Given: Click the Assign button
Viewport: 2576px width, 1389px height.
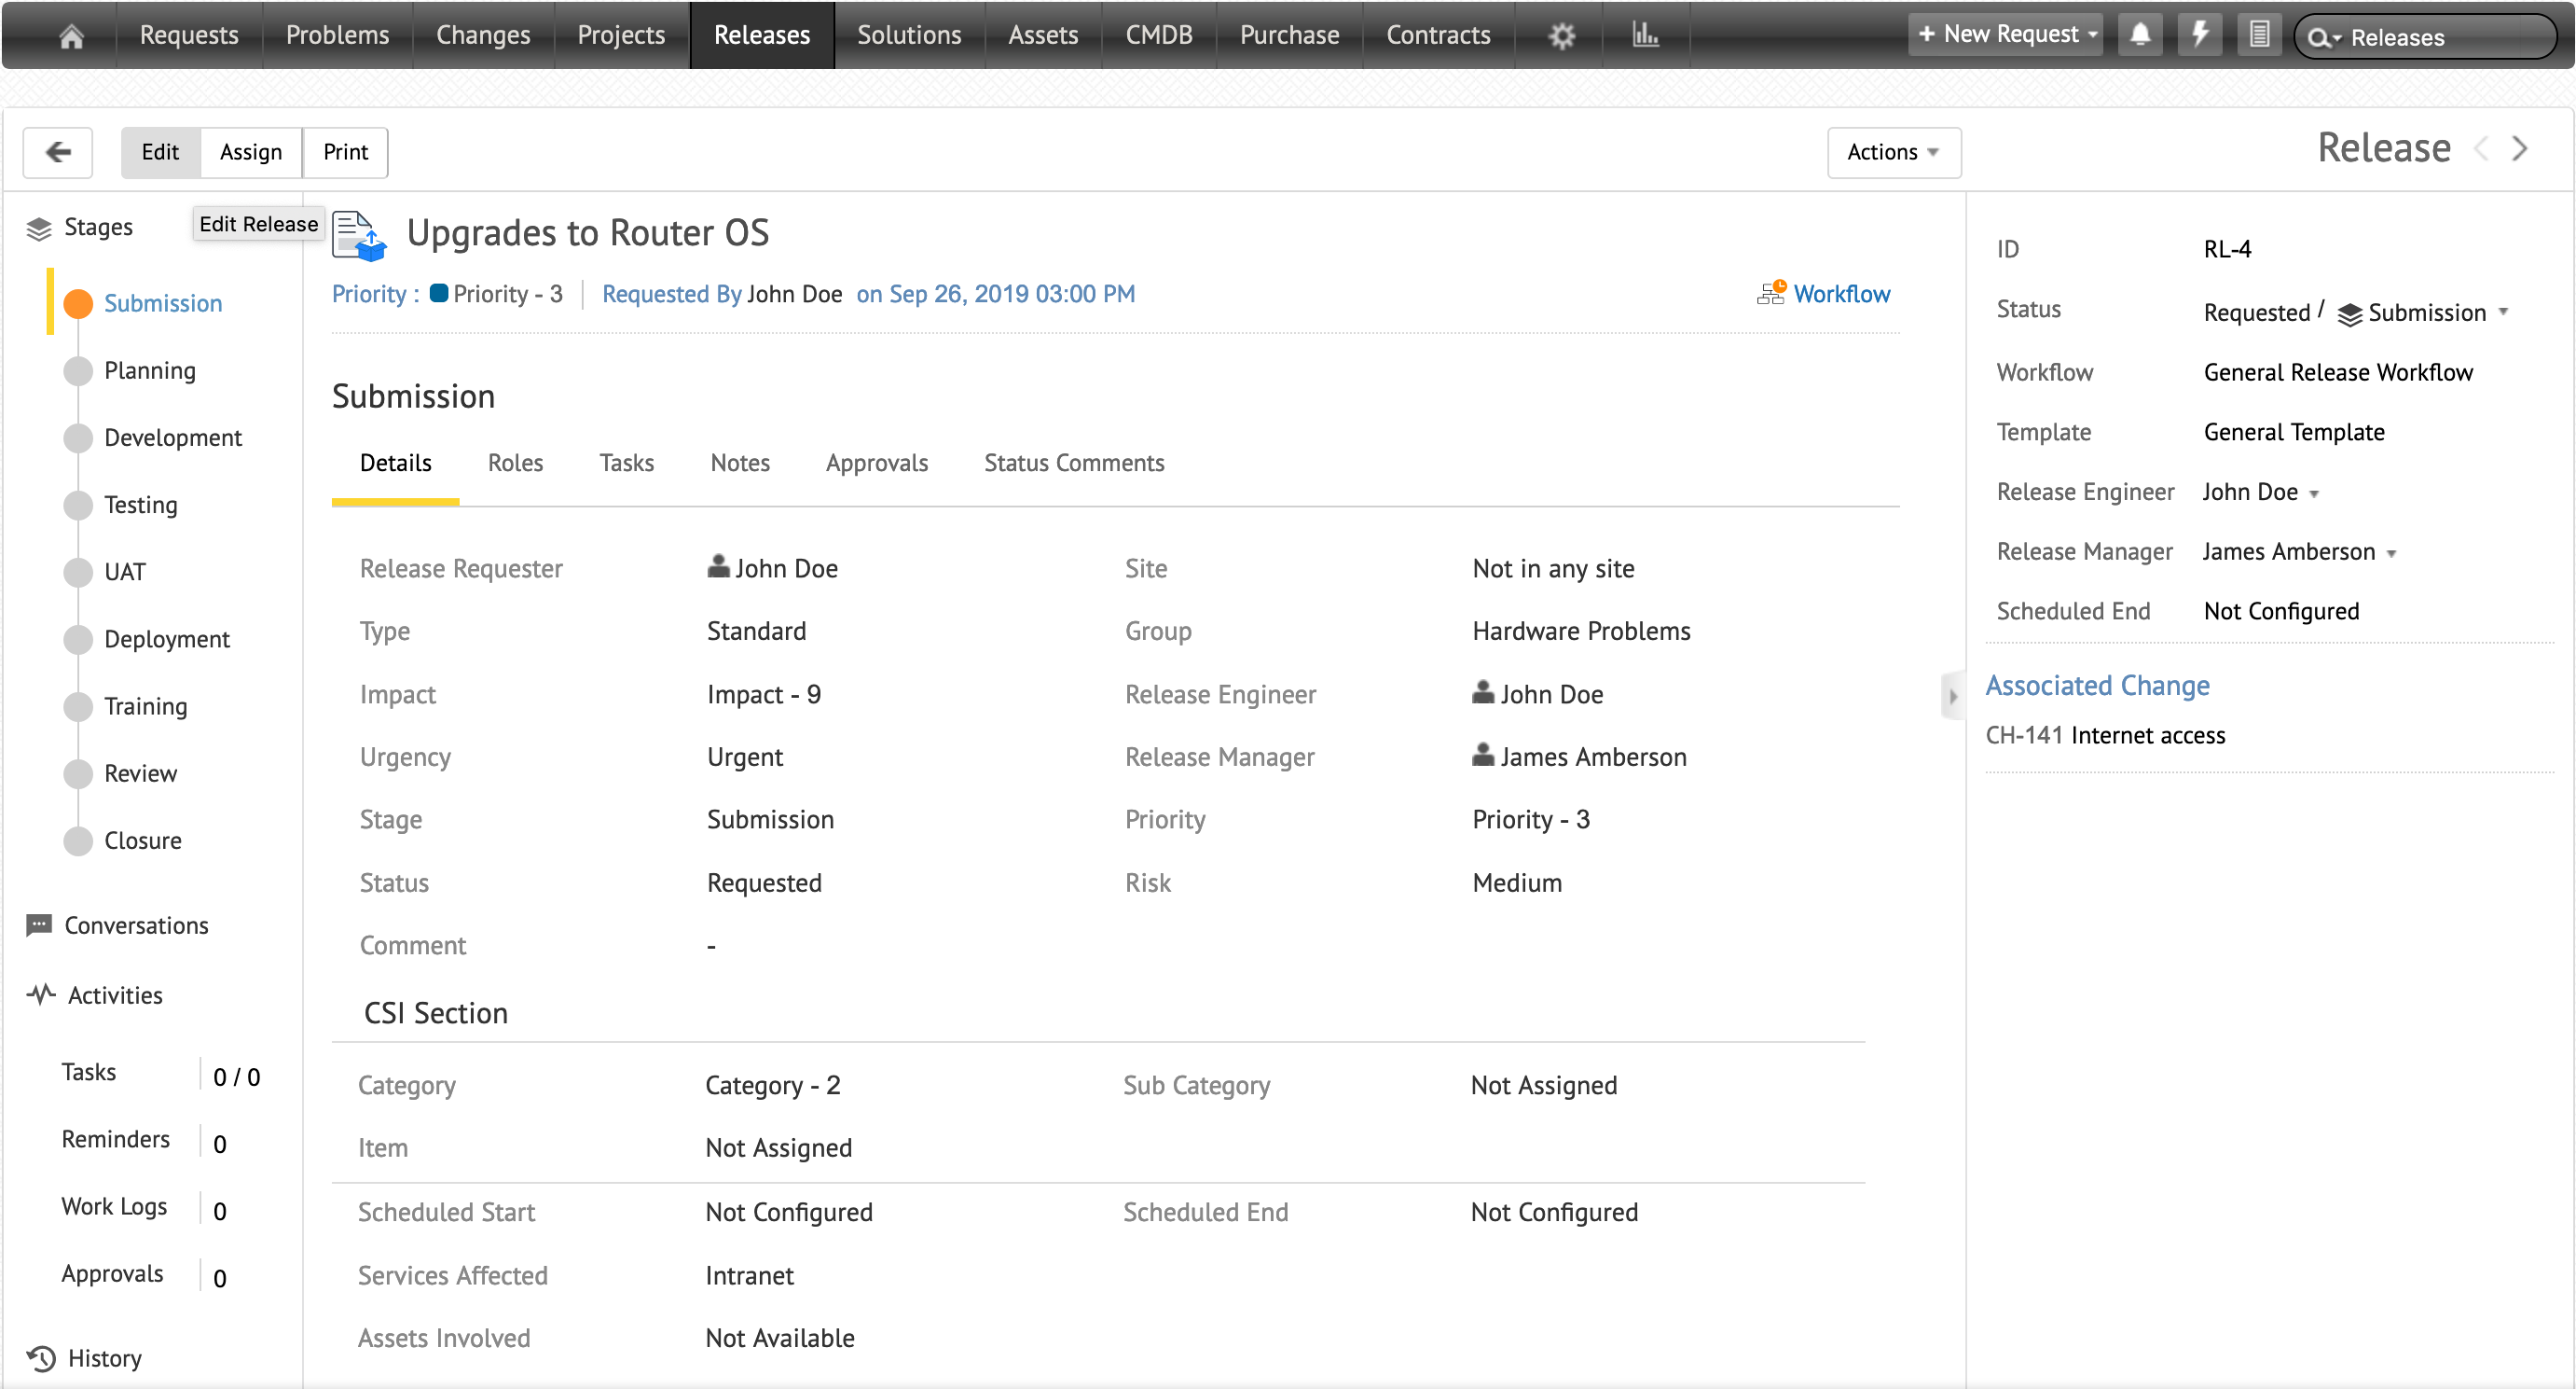Looking at the screenshot, I should point(250,152).
